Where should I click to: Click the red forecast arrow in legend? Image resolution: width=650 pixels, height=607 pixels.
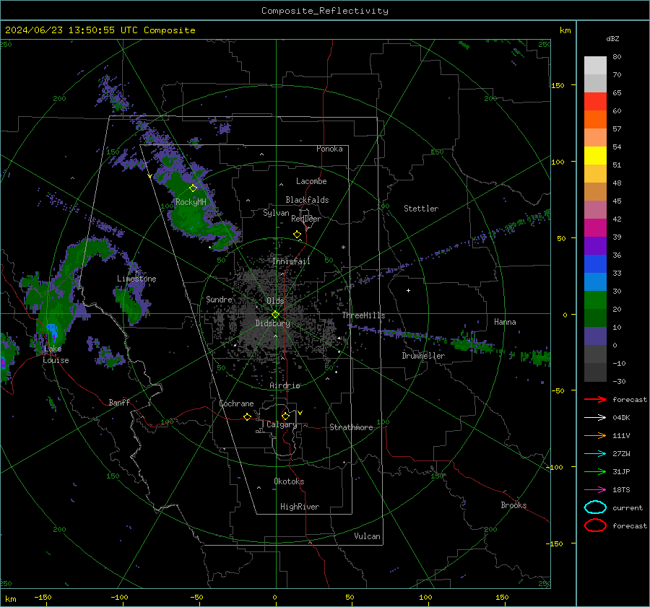coord(595,399)
